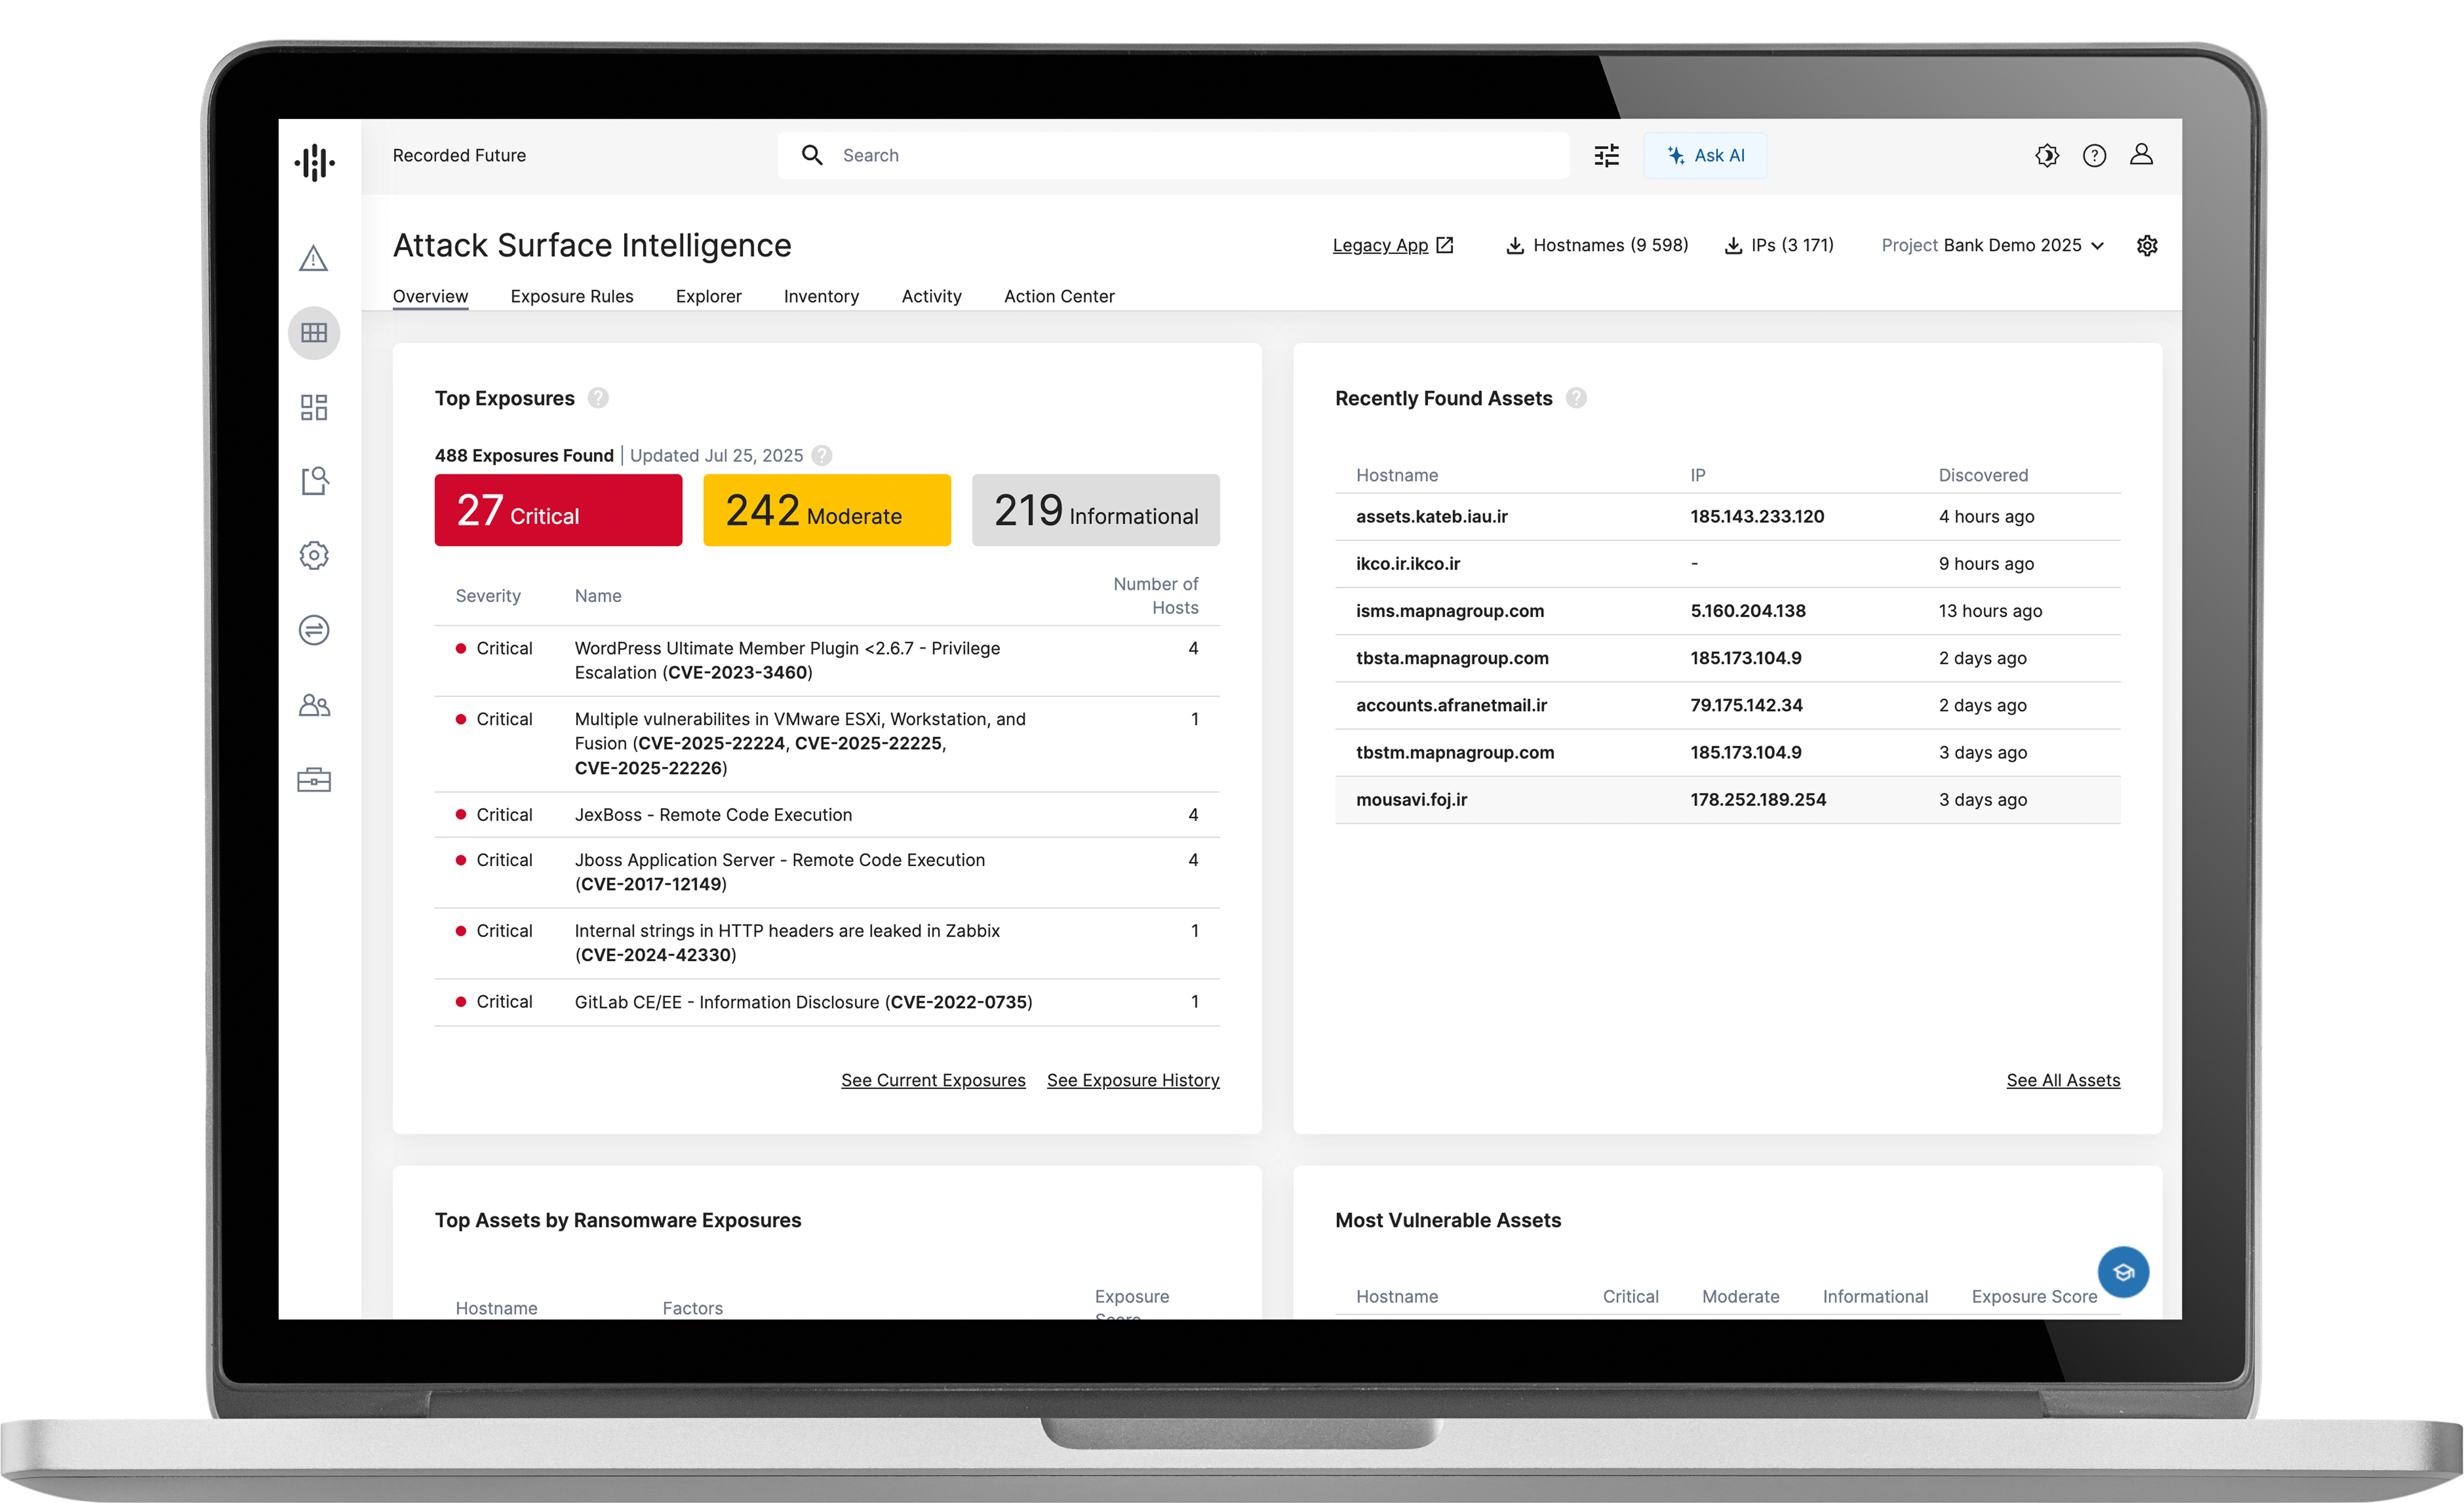Screen dimensions: 2464x1503
Task: Click Factors header in Ransomware Exposures table
Action: 692,1308
